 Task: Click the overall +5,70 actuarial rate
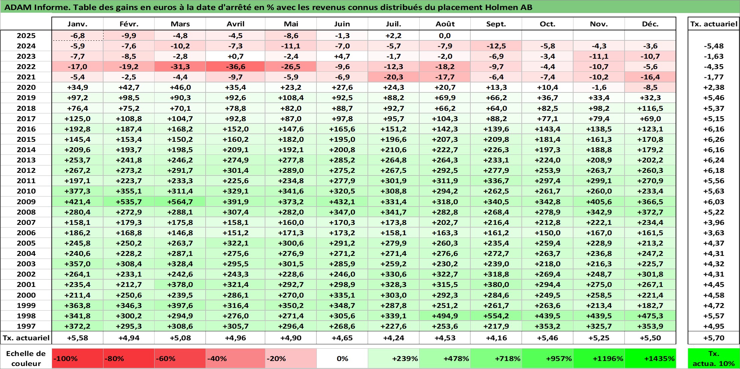coord(714,338)
